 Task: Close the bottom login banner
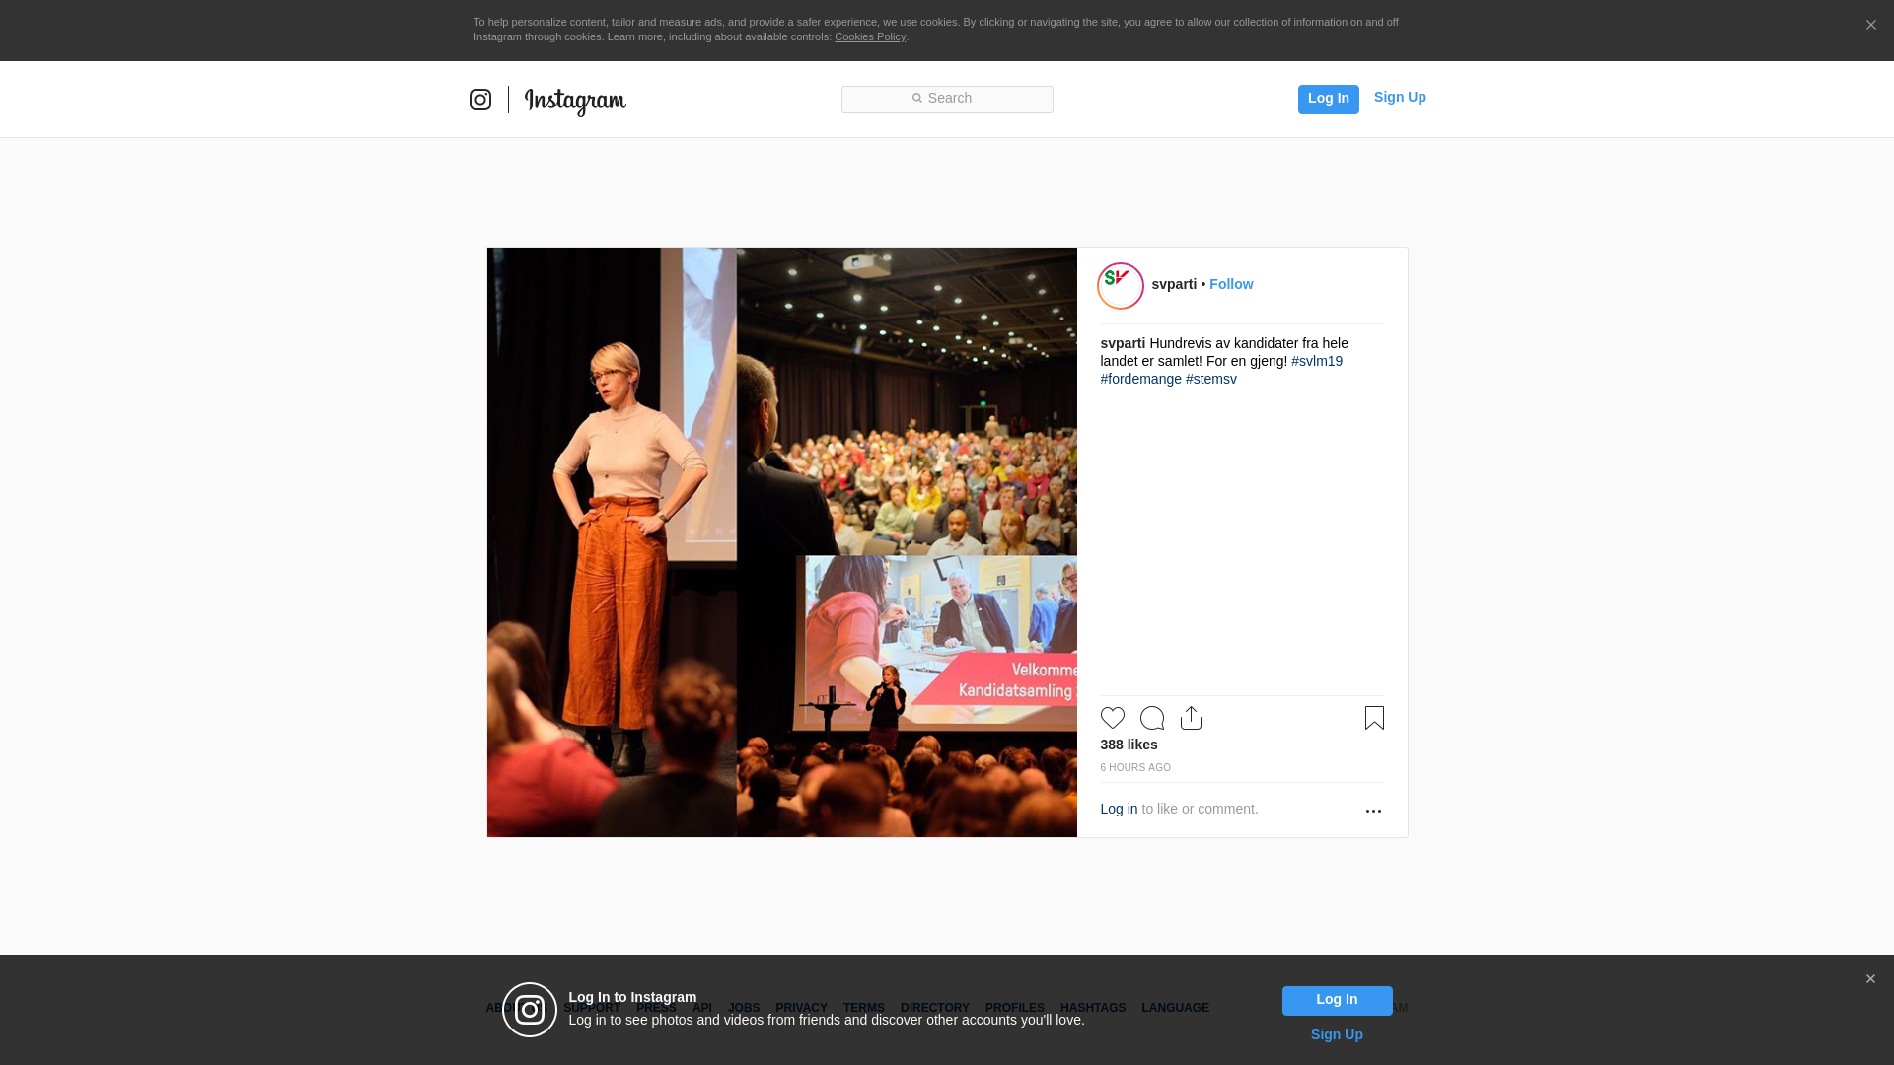[x=1870, y=979]
